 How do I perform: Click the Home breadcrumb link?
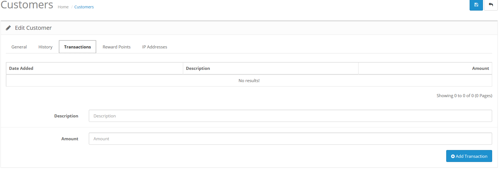click(x=63, y=7)
